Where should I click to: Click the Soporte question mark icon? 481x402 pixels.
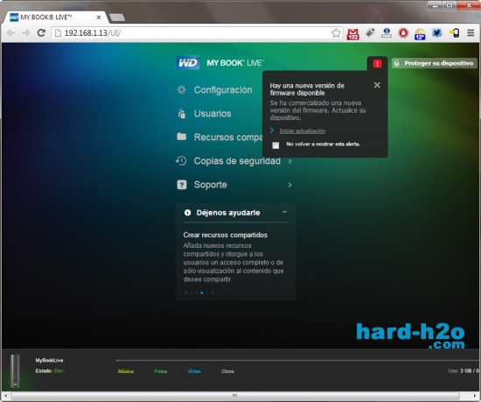click(x=182, y=185)
